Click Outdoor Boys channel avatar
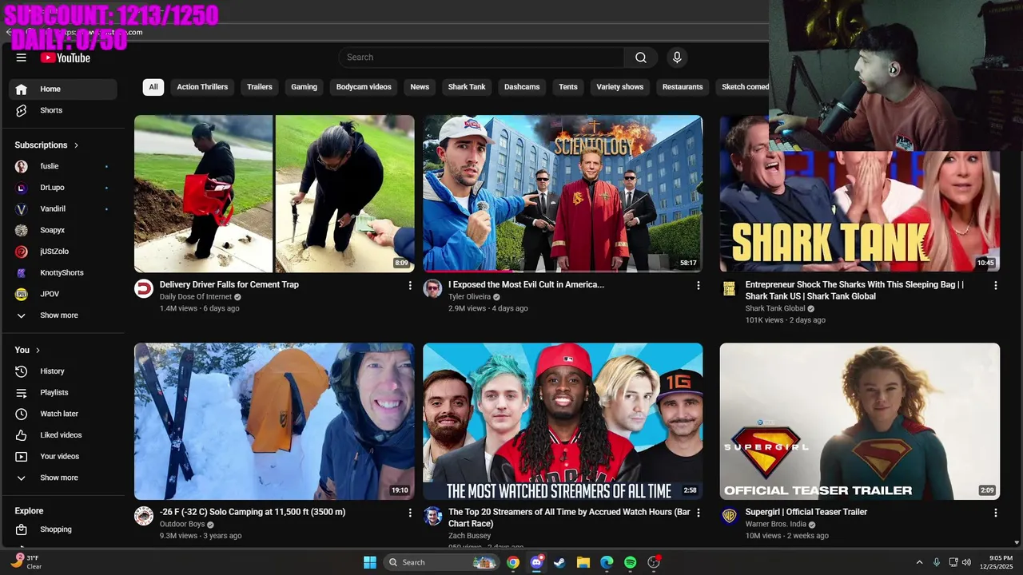This screenshot has width=1023, height=575. (x=144, y=516)
